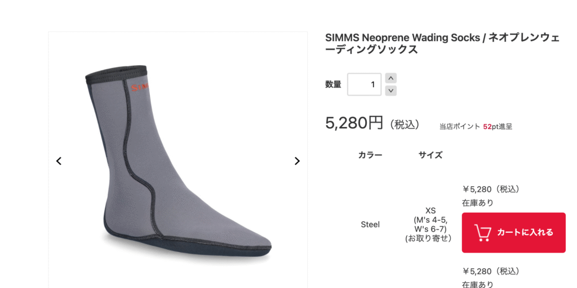Click the ￥5,280（税込） price above cart button

pyautogui.click(x=492, y=189)
